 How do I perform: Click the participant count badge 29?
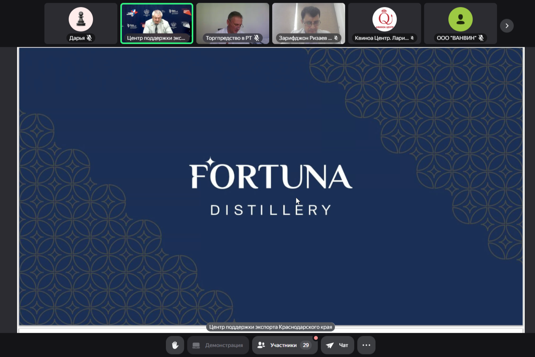[306, 345]
